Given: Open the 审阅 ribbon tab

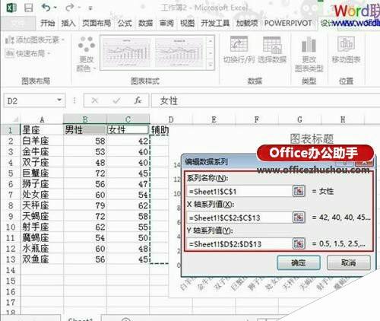Looking at the screenshot, I should pyautogui.click(x=166, y=23).
